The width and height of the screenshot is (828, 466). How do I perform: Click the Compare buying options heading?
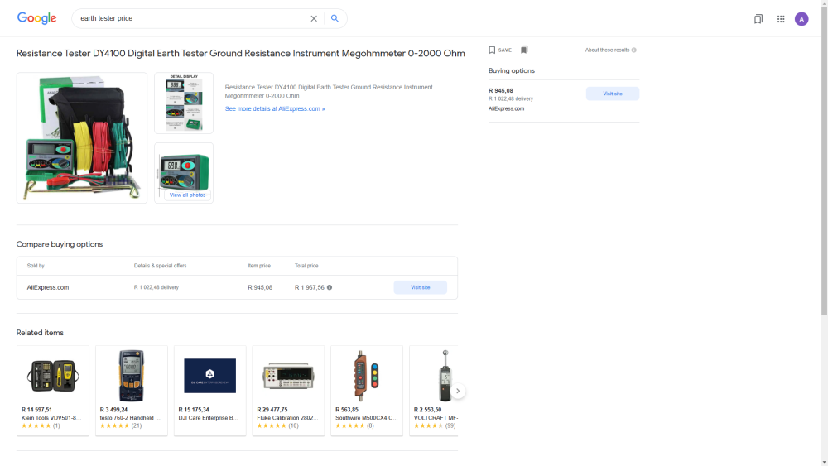pos(60,244)
